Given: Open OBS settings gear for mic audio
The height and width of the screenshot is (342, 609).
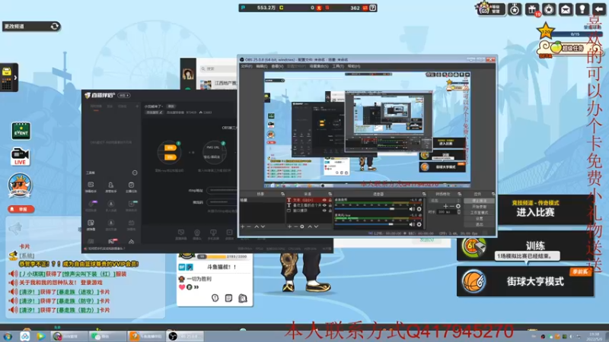Looking at the screenshot, I should (419, 224).
